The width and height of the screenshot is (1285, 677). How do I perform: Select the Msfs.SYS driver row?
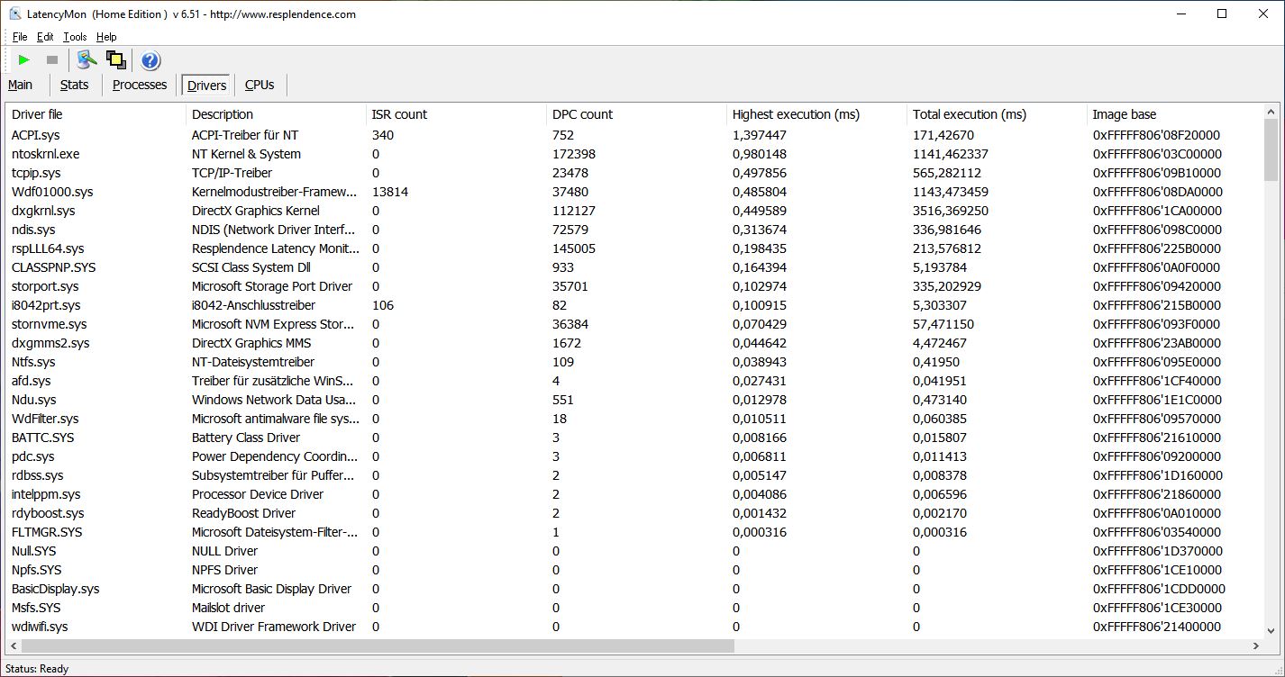[634, 608]
